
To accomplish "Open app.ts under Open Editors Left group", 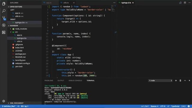I will coord(25,13).
